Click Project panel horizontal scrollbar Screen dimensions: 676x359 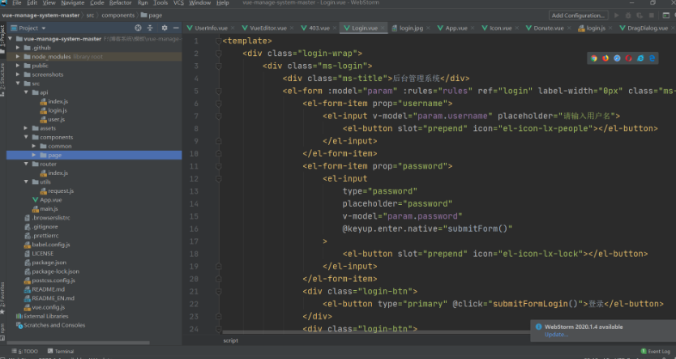pyautogui.click(x=79, y=343)
